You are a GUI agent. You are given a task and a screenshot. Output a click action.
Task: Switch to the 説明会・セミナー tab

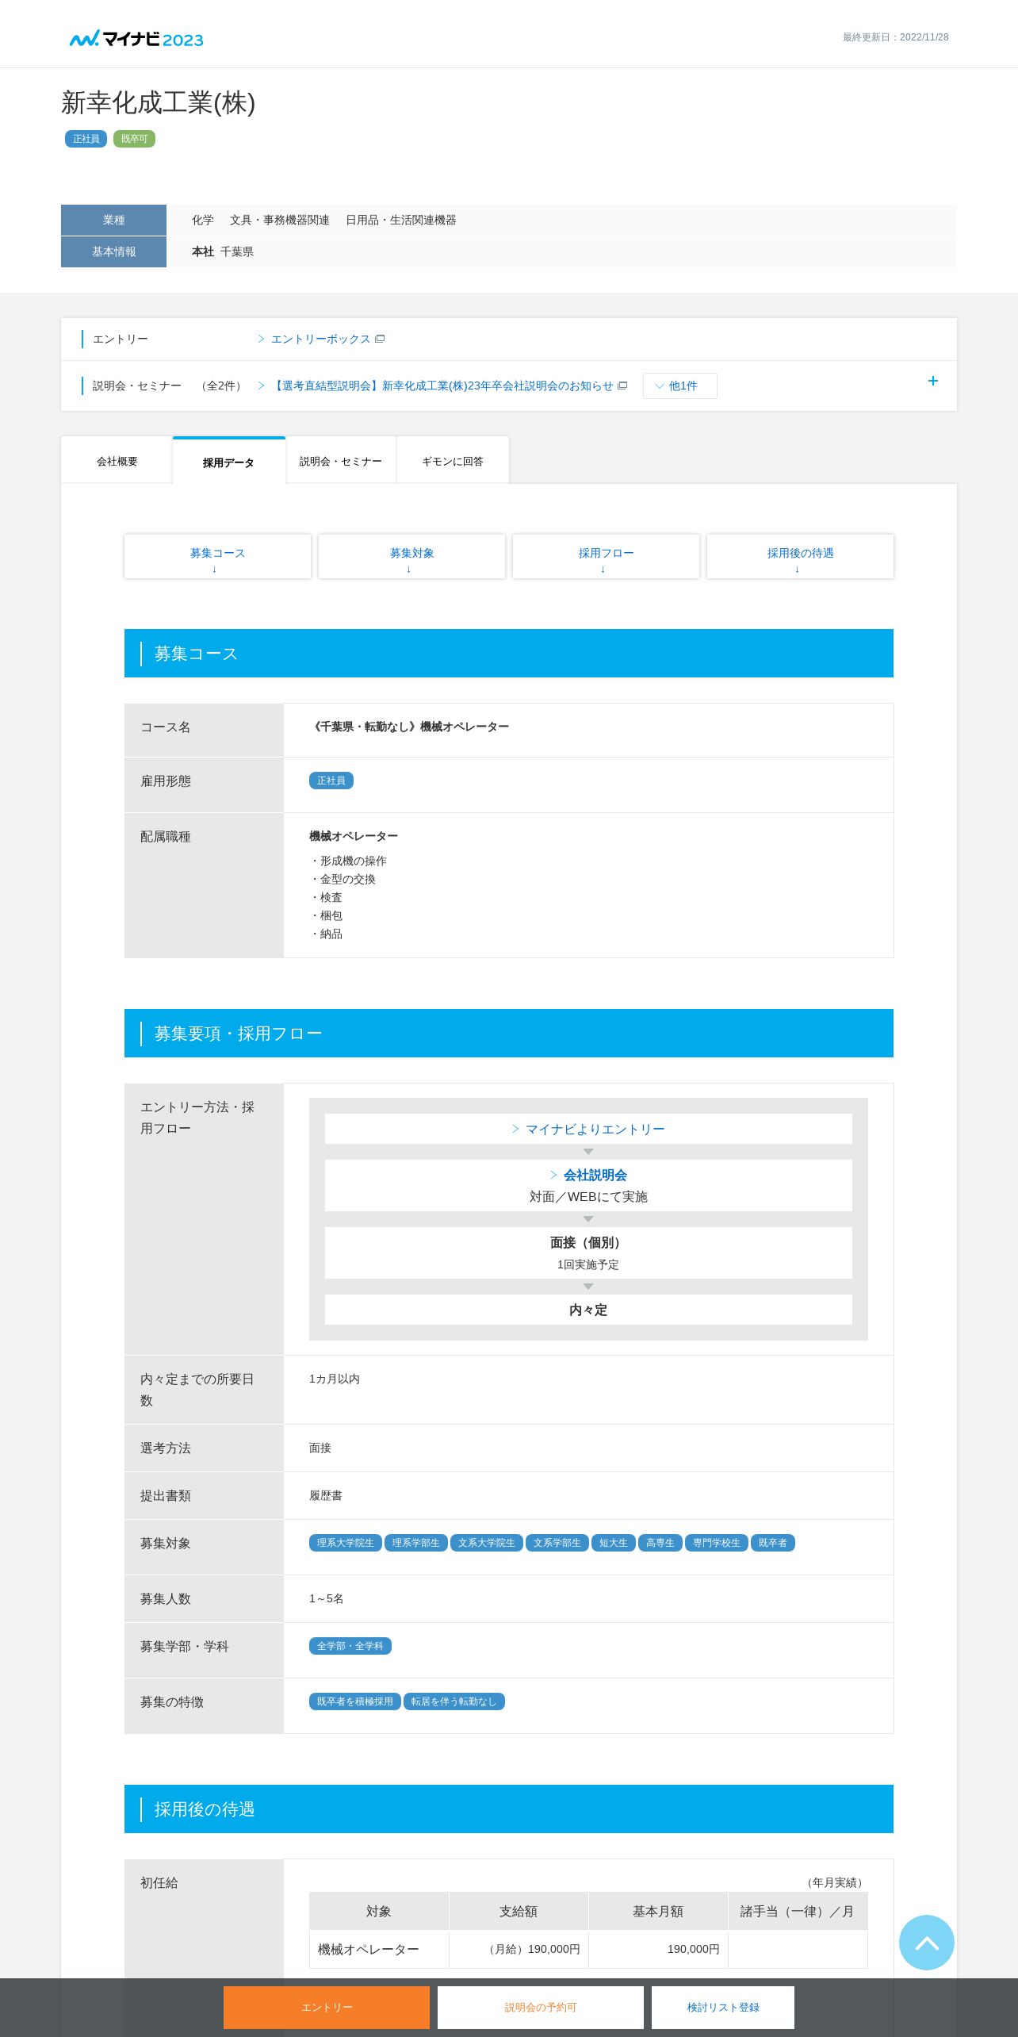click(x=341, y=461)
